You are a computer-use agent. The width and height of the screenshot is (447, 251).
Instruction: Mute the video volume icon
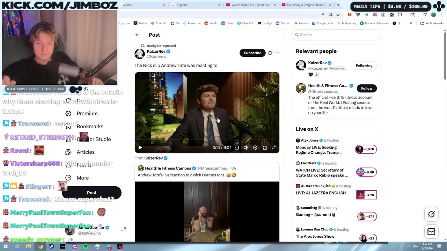pyautogui.click(x=246, y=148)
